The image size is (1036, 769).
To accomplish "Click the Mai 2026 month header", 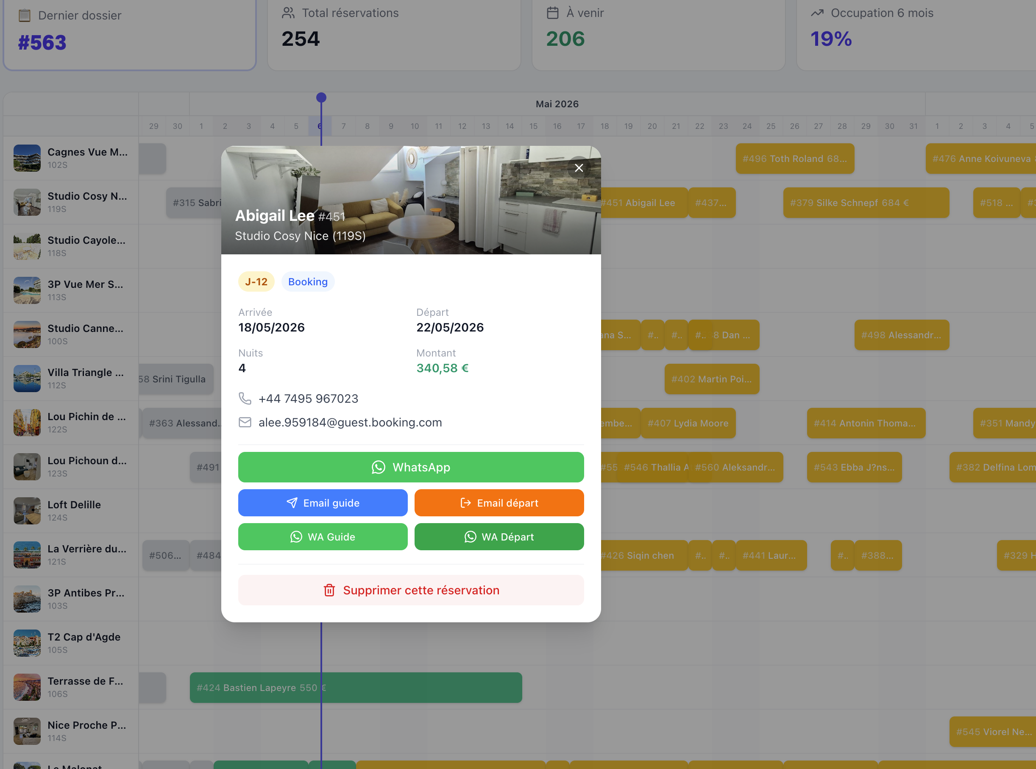I will 557,104.
